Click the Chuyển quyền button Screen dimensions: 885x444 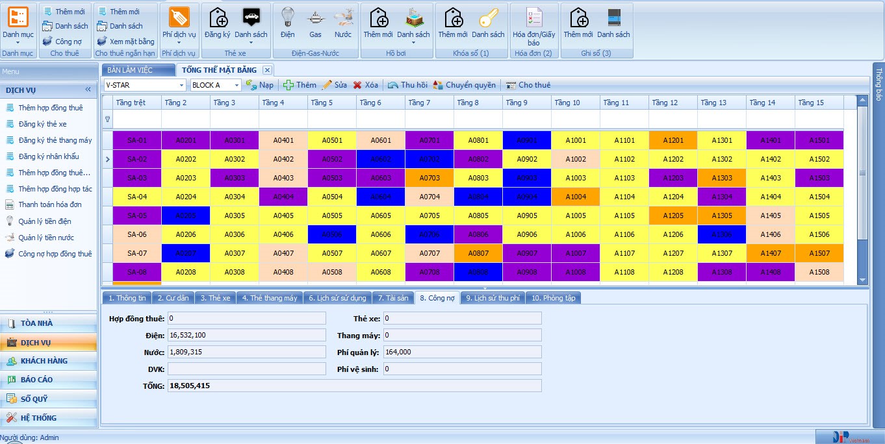(x=465, y=85)
